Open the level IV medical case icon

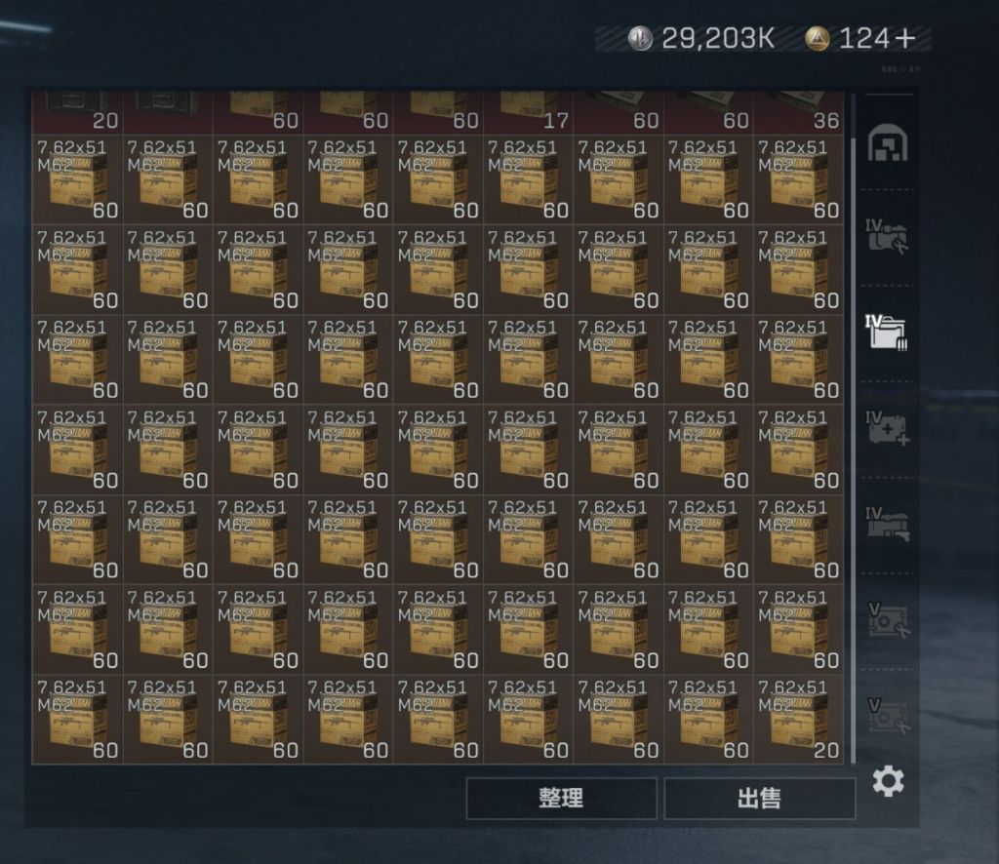point(888,428)
